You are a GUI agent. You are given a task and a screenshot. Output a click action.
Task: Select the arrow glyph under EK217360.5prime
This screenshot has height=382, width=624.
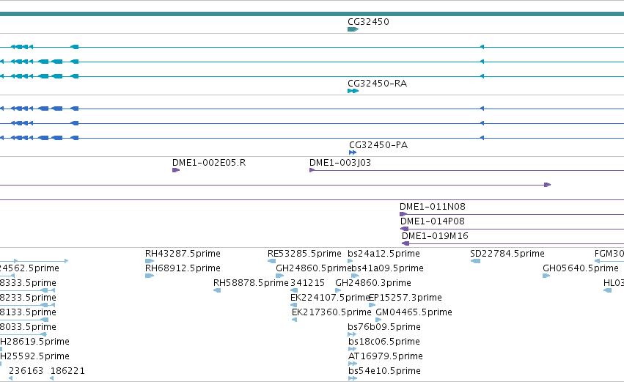click(295, 320)
